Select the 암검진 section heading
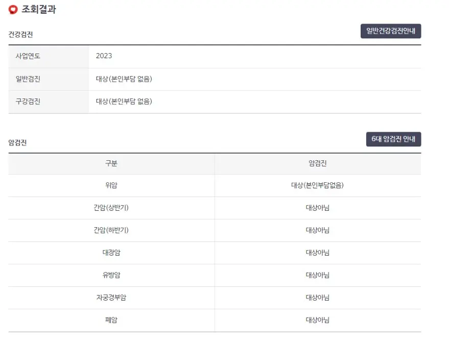449x343 pixels. tap(16, 142)
